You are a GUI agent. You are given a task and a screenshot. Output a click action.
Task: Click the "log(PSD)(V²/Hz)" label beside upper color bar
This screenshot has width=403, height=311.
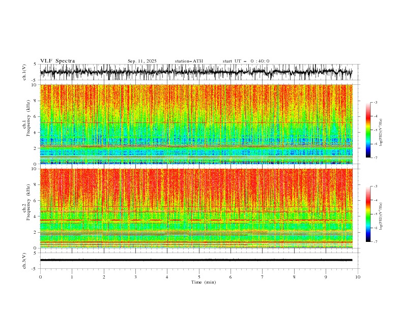coord(381,133)
